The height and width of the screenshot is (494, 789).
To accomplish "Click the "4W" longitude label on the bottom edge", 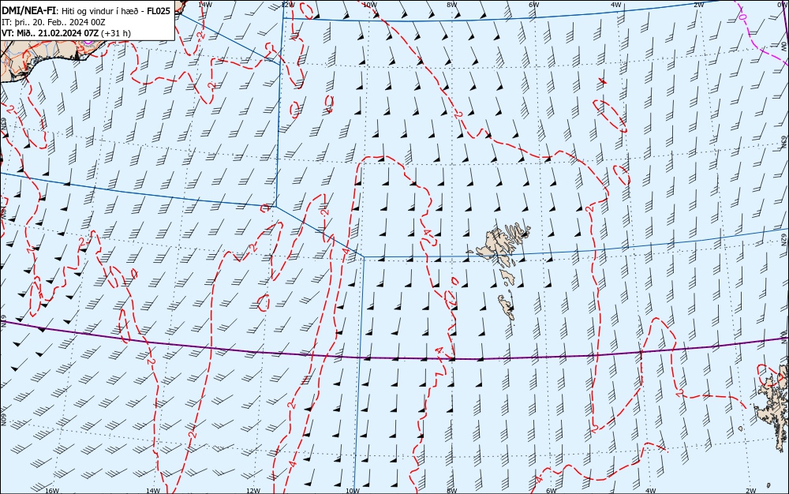I will pos(651,491).
